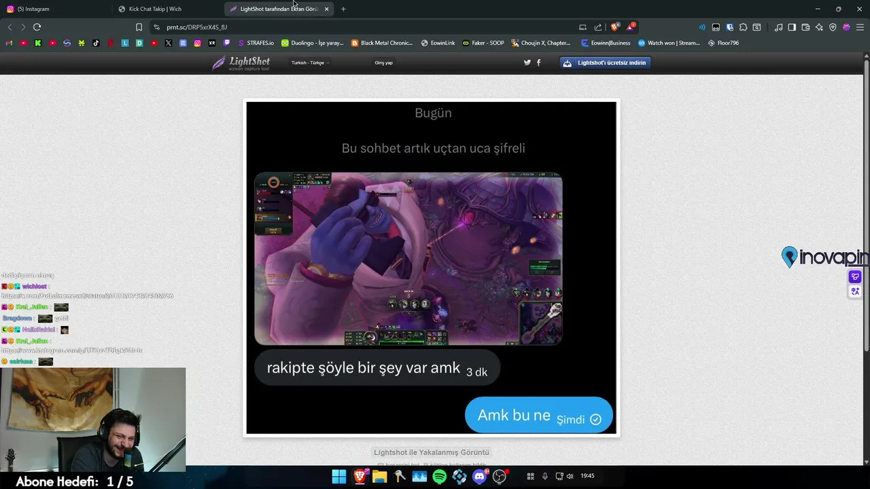Open the Netflix bookmark icon

click(110, 43)
